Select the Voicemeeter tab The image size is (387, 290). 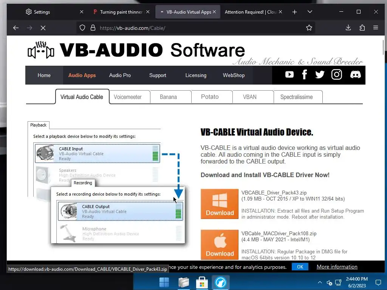click(x=128, y=97)
